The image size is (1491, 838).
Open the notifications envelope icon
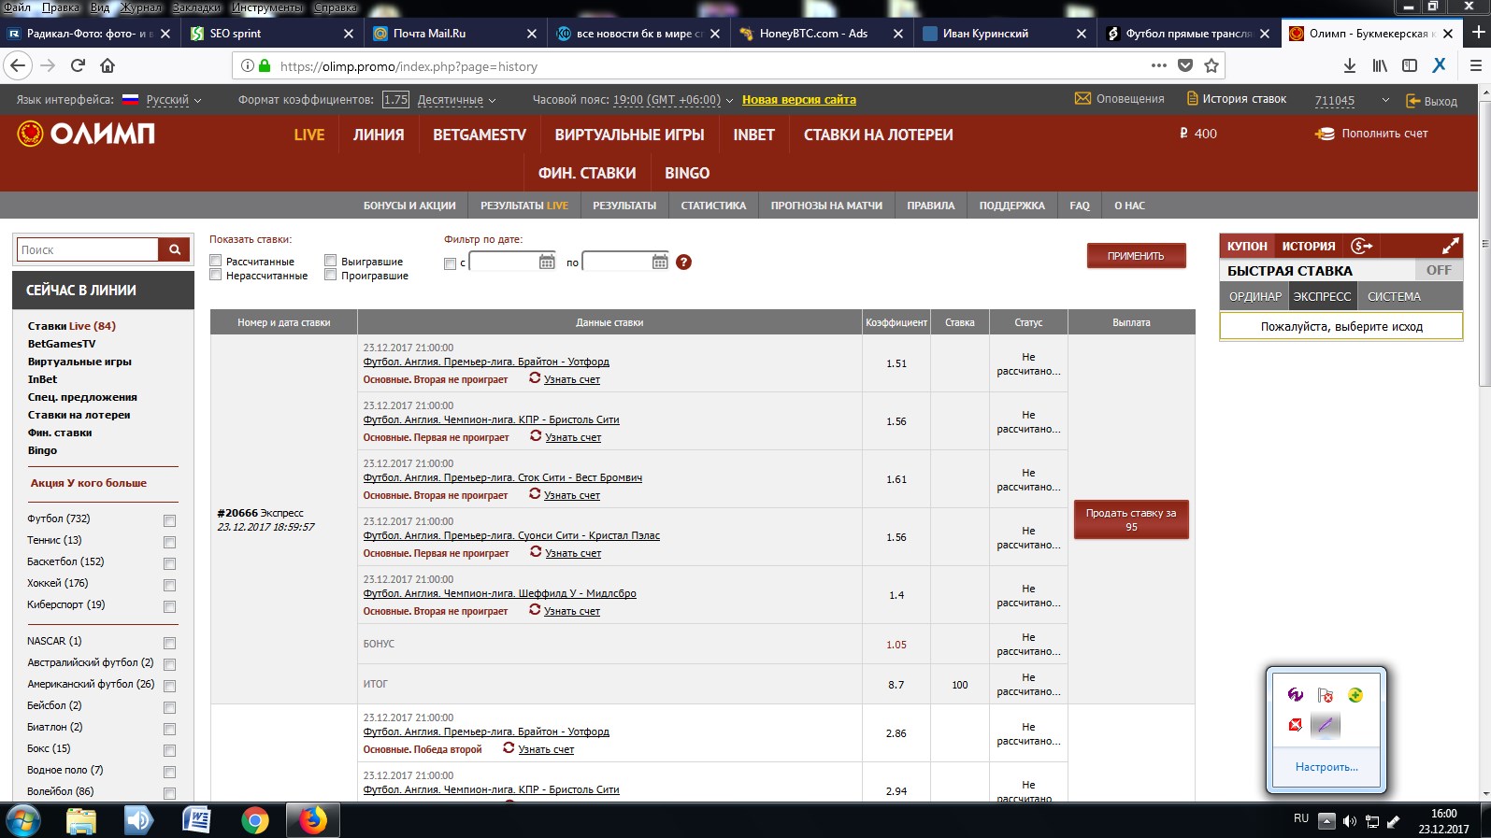(1082, 98)
